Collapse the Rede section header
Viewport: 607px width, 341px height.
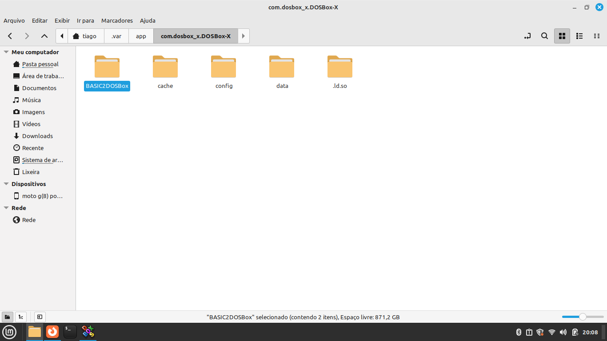tap(6, 208)
